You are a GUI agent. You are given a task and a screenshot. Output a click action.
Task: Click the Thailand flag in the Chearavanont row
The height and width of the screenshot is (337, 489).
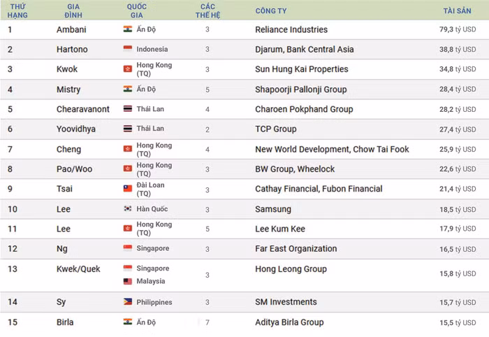(128, 109)
